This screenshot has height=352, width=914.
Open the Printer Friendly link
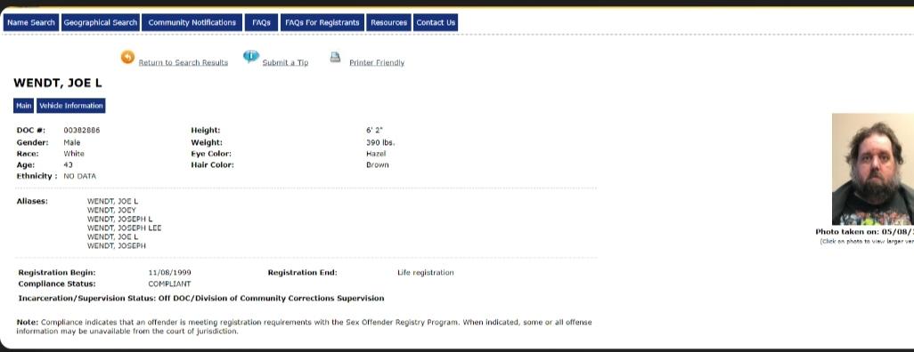pos(377,63)
